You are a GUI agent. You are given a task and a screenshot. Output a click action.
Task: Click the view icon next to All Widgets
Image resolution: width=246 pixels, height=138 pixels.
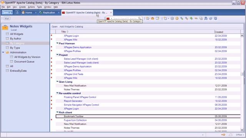coord(7,34)
